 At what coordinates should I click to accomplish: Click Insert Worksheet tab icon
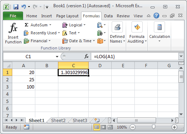tap(97, 120)
